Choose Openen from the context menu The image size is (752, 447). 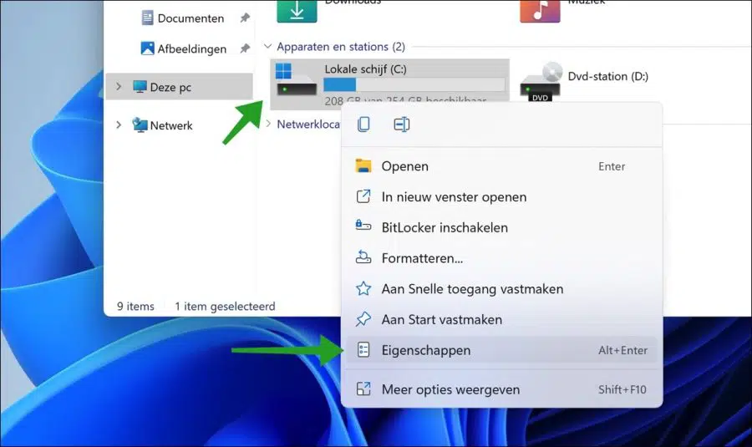[x=501, y=166]
